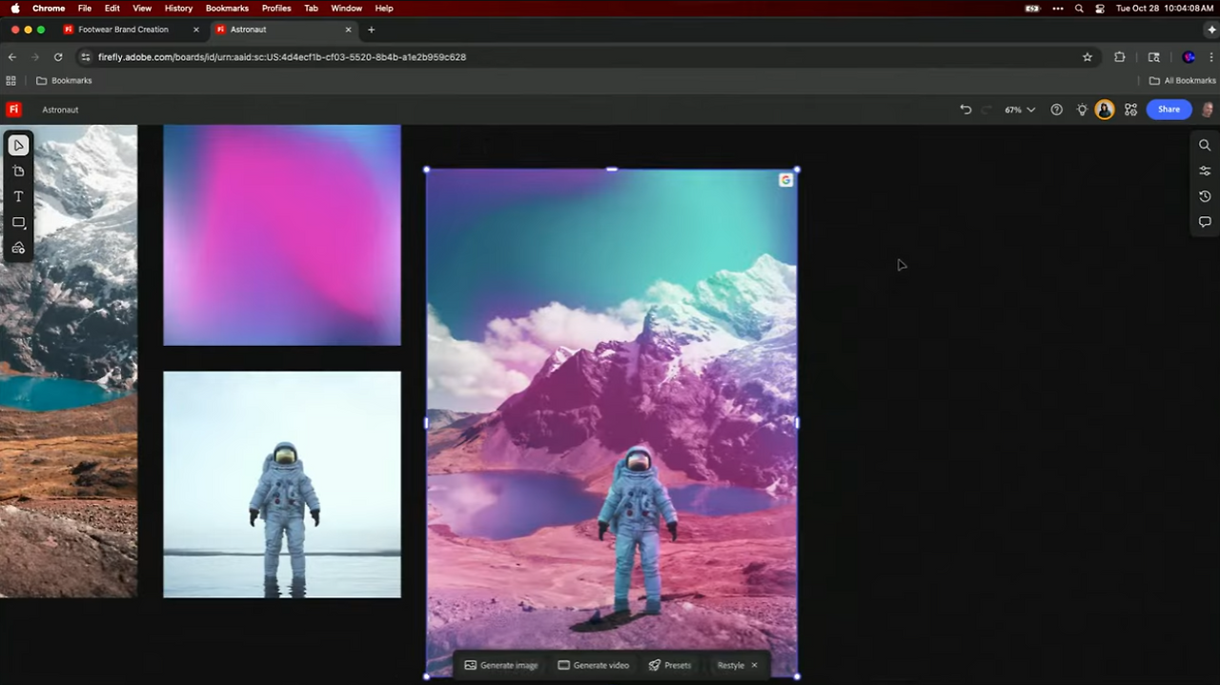Bookmark this page with the star icon
The image size is (1220, 685).
[1088, 57]
